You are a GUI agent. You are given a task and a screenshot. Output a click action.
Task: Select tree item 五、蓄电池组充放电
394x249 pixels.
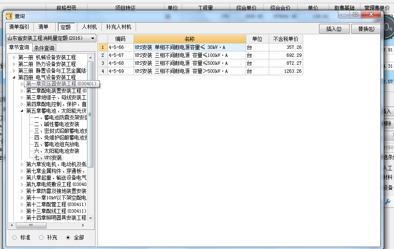pos(57,144)
